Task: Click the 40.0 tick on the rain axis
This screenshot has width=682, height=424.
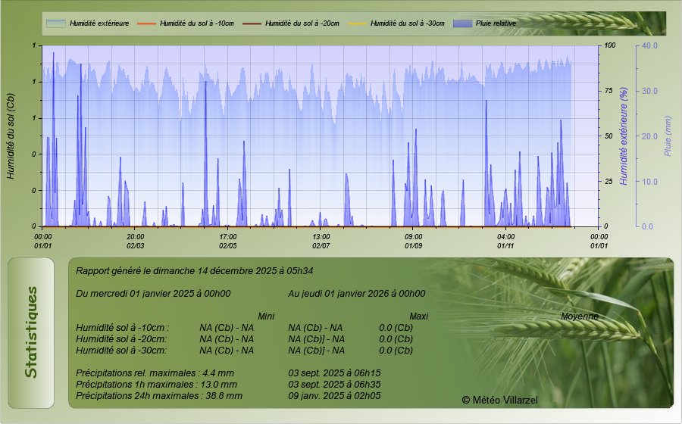Action: point(649,45)
